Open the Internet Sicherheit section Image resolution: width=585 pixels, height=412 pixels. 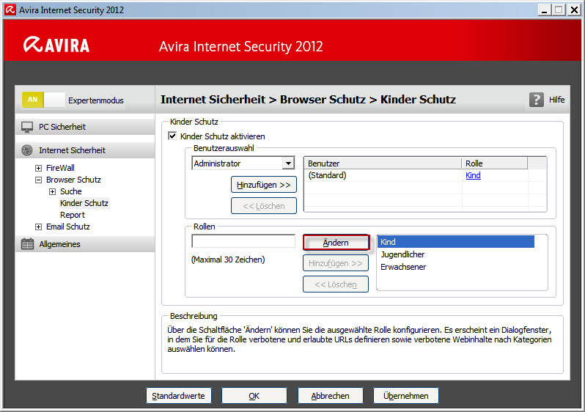[85, 150]
